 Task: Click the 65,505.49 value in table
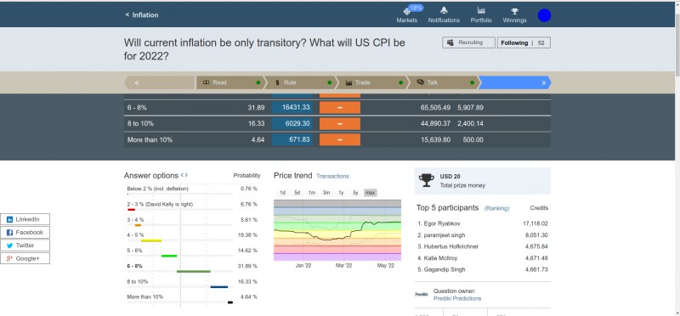435,108
